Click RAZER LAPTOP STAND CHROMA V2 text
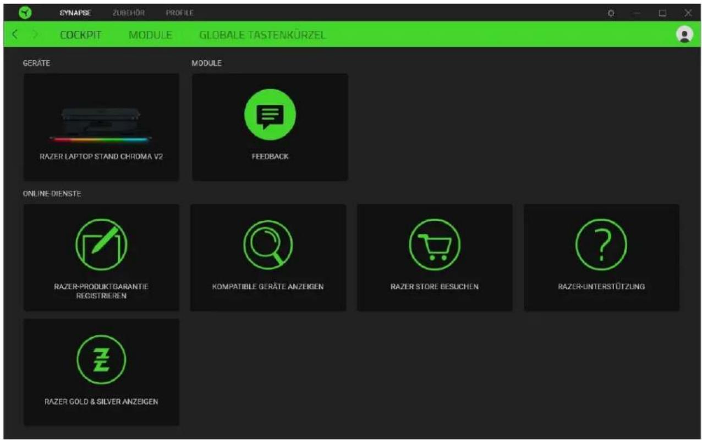 (101, 157)
